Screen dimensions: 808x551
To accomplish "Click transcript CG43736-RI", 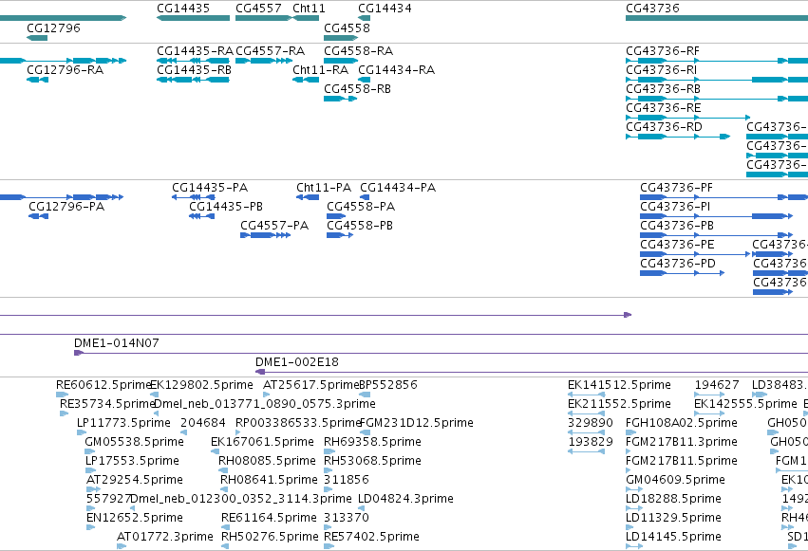I will 661,70.
